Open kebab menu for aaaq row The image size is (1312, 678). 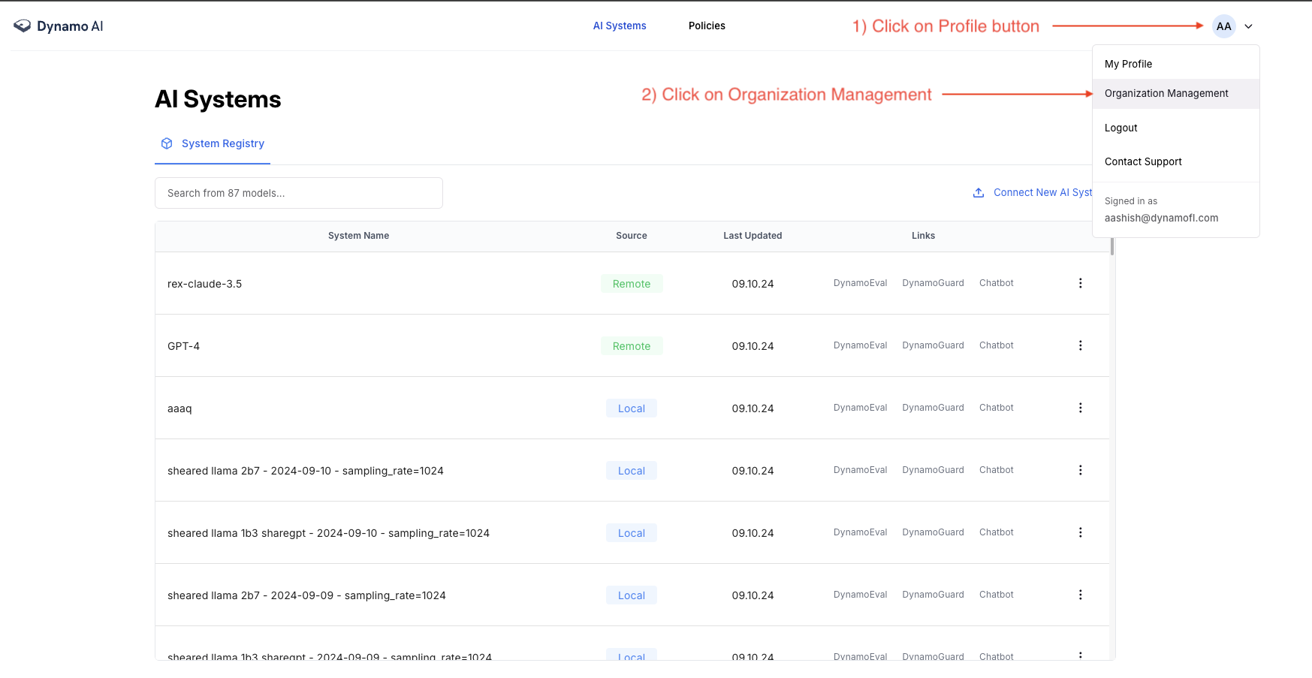(1081, 408)
